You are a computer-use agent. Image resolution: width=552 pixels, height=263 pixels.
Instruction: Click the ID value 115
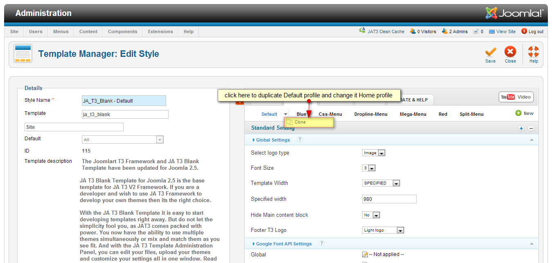click(86, 151)
